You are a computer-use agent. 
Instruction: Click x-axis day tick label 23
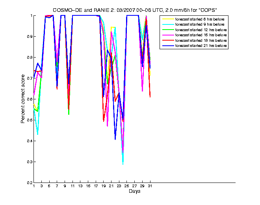(119, 186)
